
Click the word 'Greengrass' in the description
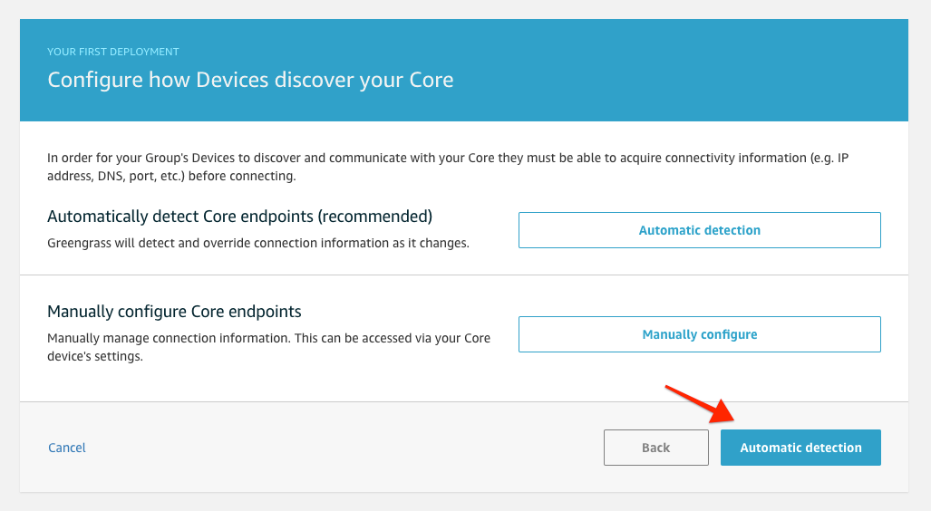click(x=80, y=244)
